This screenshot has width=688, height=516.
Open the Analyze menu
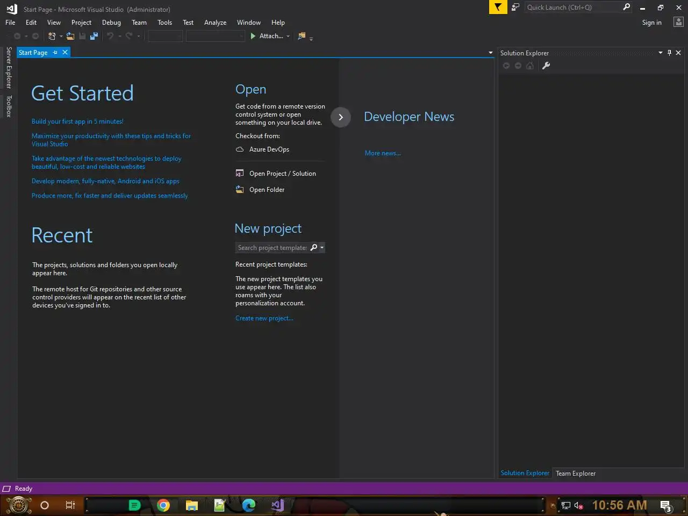point(215,23)
